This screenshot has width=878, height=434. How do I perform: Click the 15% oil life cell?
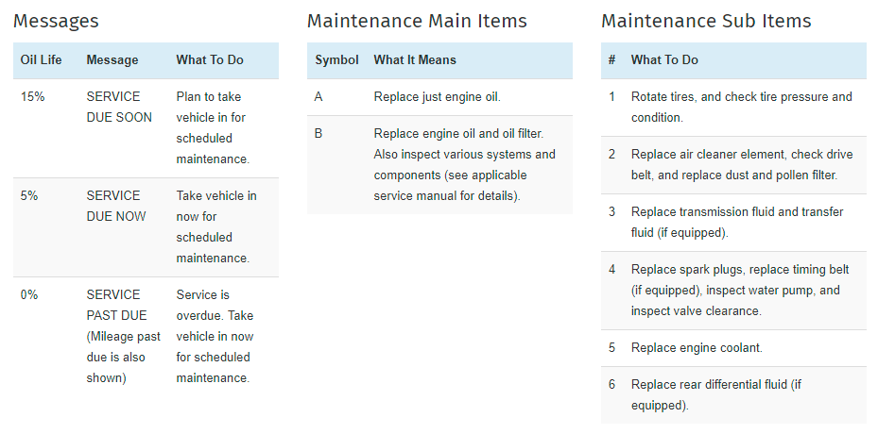pos(32,97)
